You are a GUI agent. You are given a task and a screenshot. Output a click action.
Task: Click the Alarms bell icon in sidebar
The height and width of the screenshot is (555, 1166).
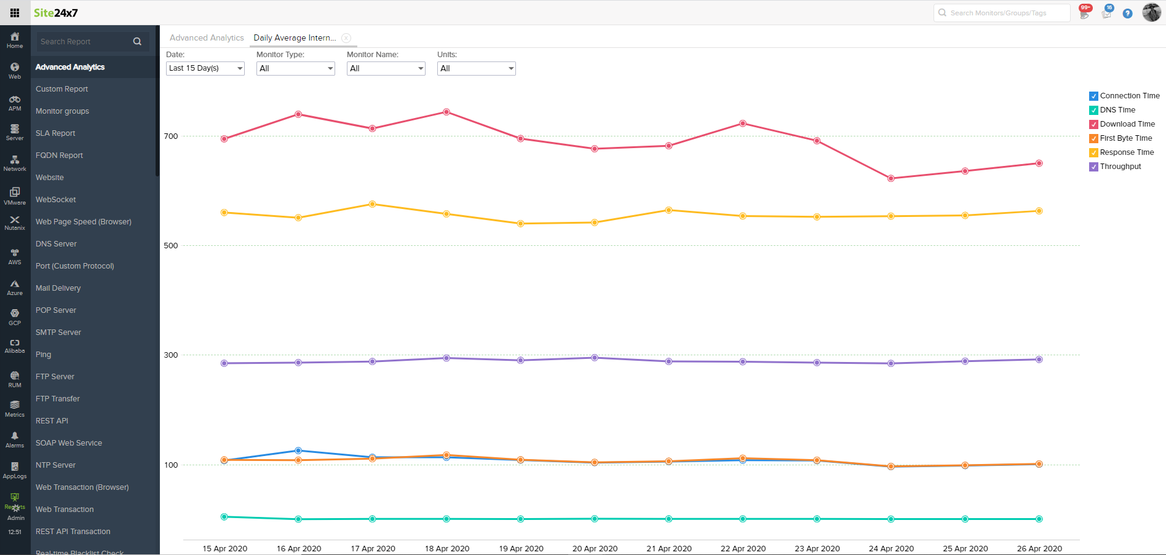(14, 436)
